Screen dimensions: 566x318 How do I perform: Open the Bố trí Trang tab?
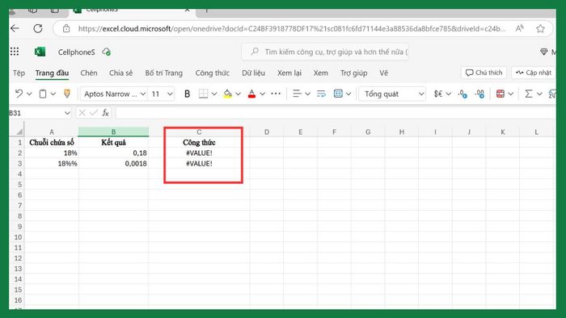pos(164,73)
